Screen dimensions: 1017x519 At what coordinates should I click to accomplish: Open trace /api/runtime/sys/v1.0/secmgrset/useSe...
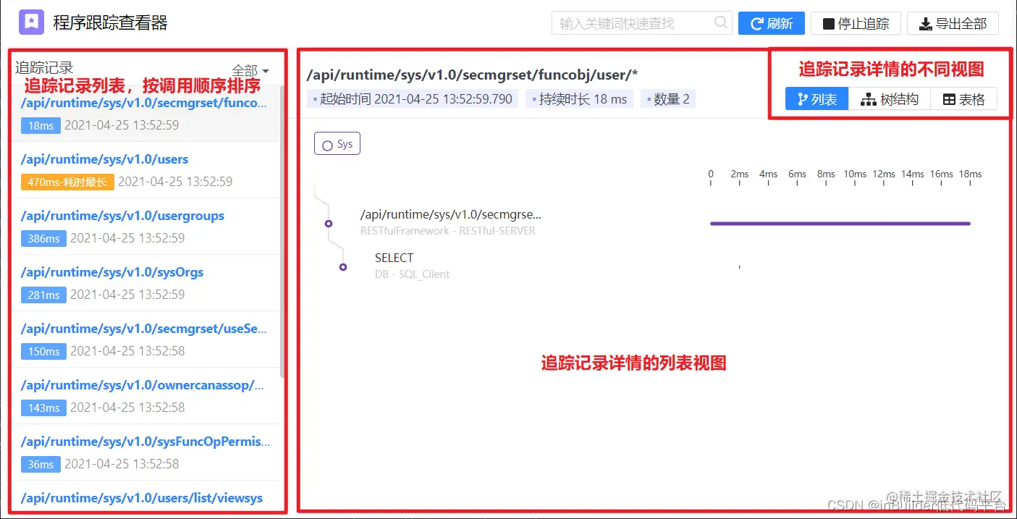(x=144, y=329)
